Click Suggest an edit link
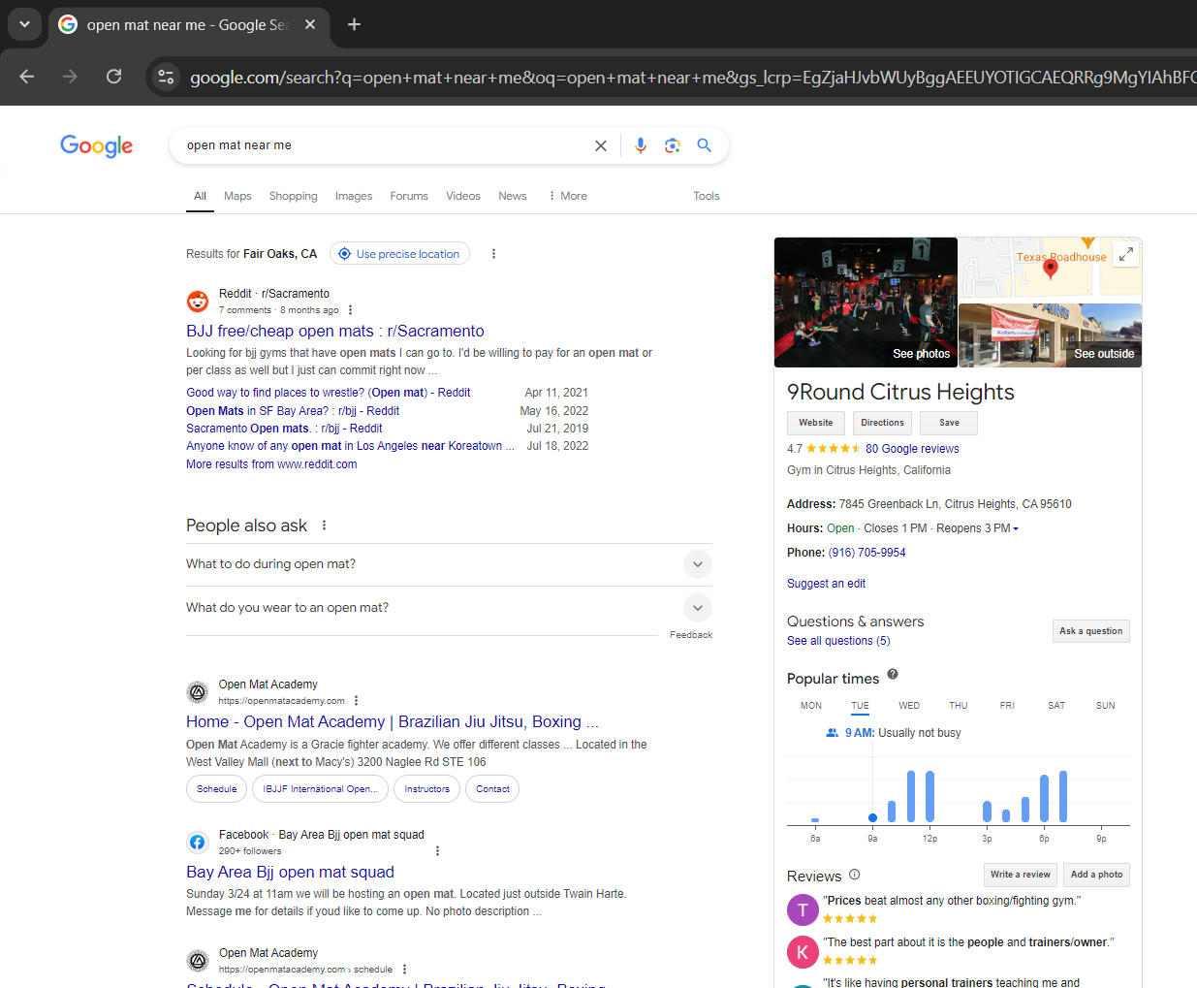This screenshot has height=988, width=1197. coord(826,584)
